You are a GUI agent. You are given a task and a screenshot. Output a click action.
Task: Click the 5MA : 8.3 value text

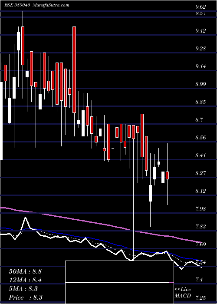(23, 289)
